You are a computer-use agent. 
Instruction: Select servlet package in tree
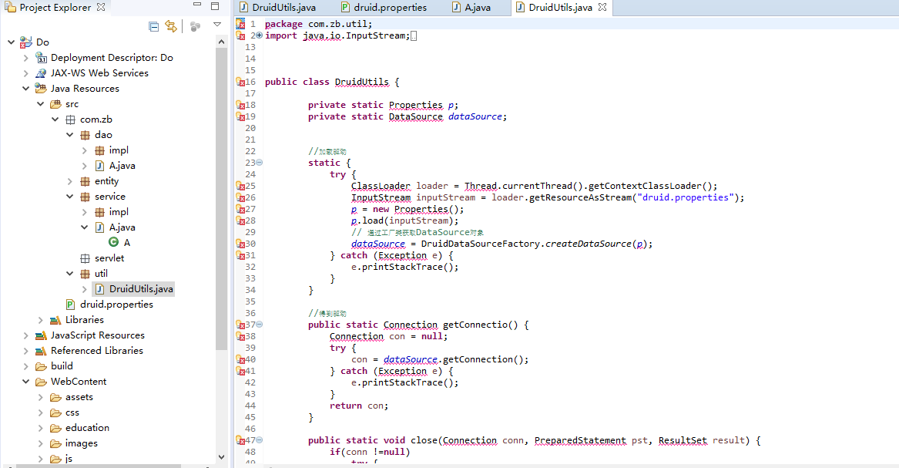click(x=102, y=258)
